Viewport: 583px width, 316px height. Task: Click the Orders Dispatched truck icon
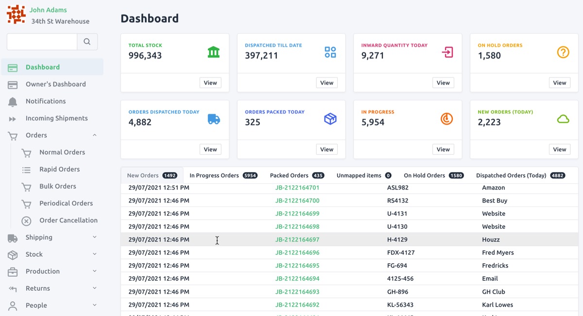coord(213,119)
